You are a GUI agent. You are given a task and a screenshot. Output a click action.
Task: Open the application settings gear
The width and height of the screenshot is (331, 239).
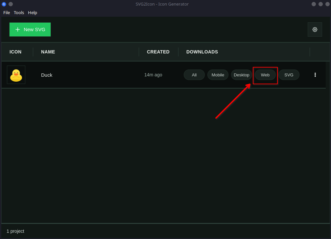coord(315,30)
